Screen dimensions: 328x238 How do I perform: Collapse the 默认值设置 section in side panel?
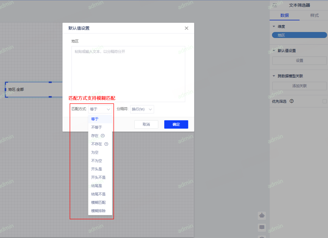pyautogui.click(x=274, y=51)
